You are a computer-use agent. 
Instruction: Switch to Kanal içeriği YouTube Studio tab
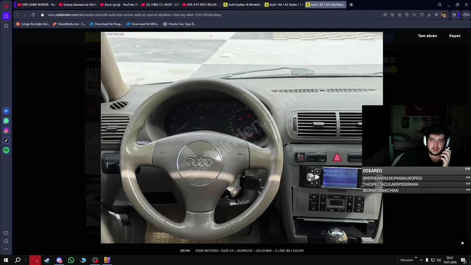[x=118, y=5]
